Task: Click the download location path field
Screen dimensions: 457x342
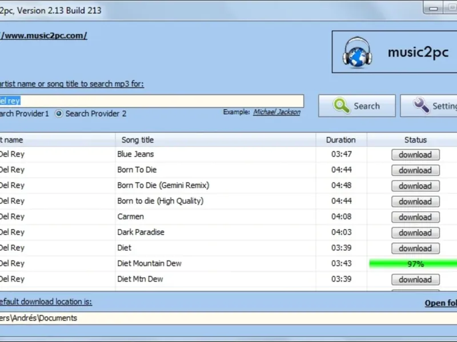Action: pos(228,318)
